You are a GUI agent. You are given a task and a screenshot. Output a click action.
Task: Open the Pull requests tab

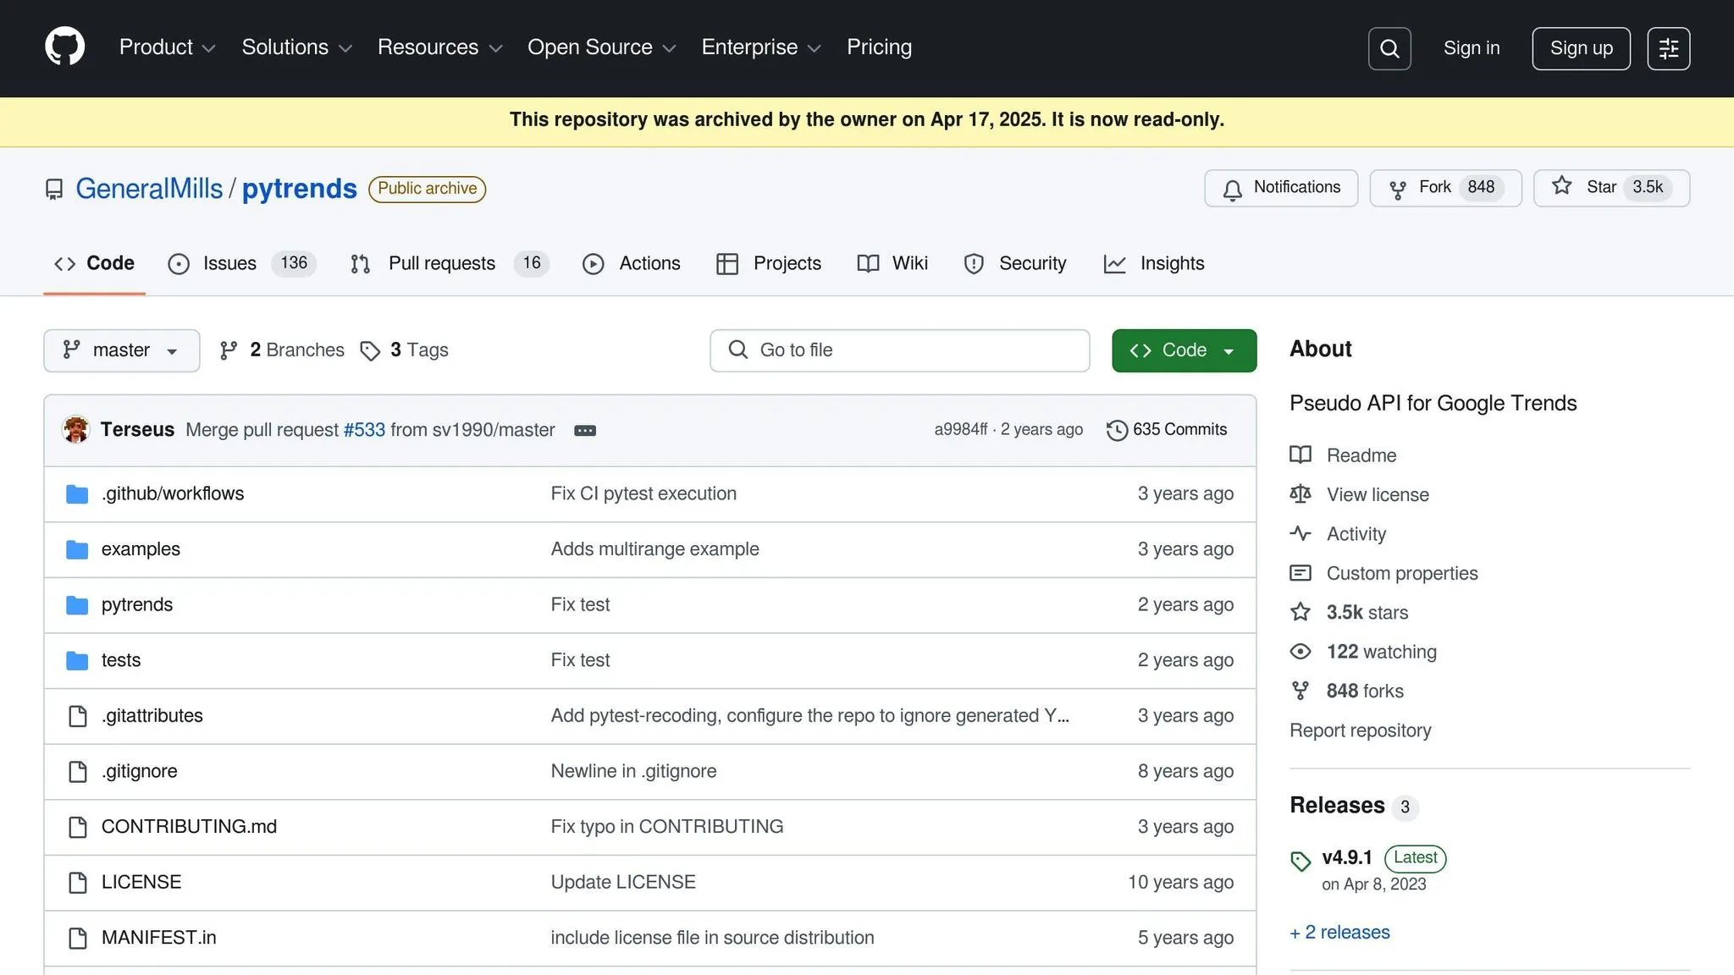(450, 263)
